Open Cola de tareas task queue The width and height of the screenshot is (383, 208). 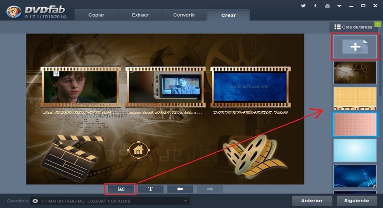point(354,27)
